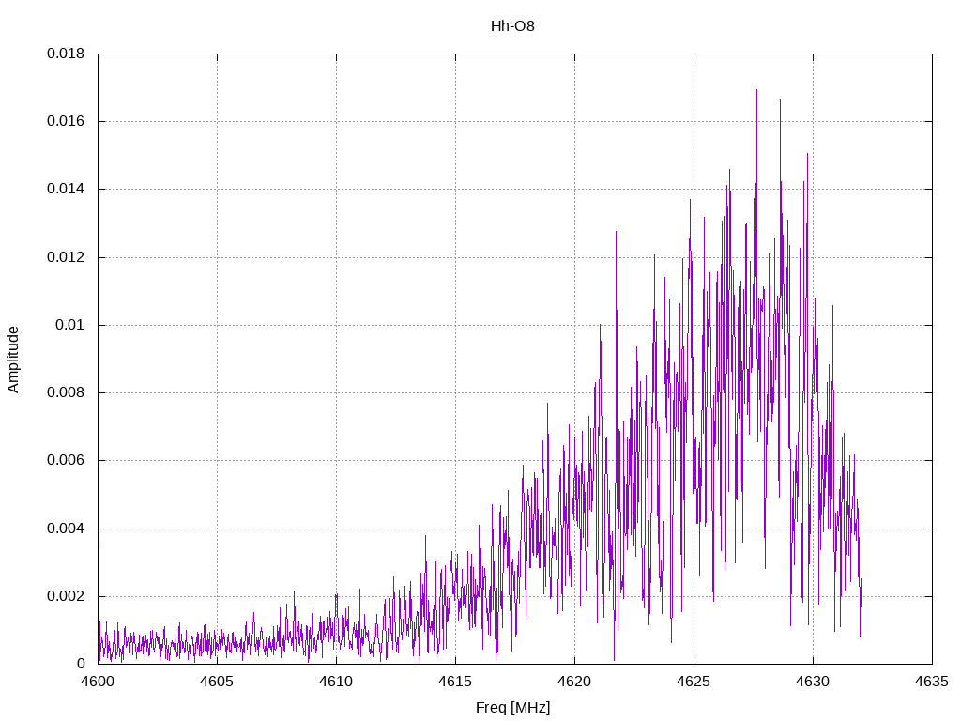Screen dimensions: 961x721
Task: Click the 4620 x-axis tick label
Action: 575,682
